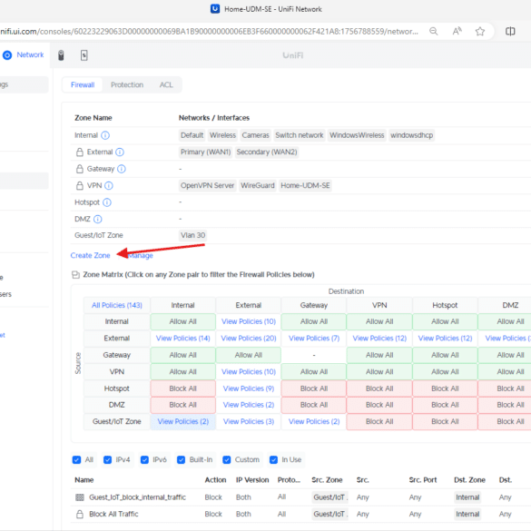The image size is (531, 531).
Task: Toggle the Custom filter checkbox
Action: pyautogui.click(x=227, y=459)
